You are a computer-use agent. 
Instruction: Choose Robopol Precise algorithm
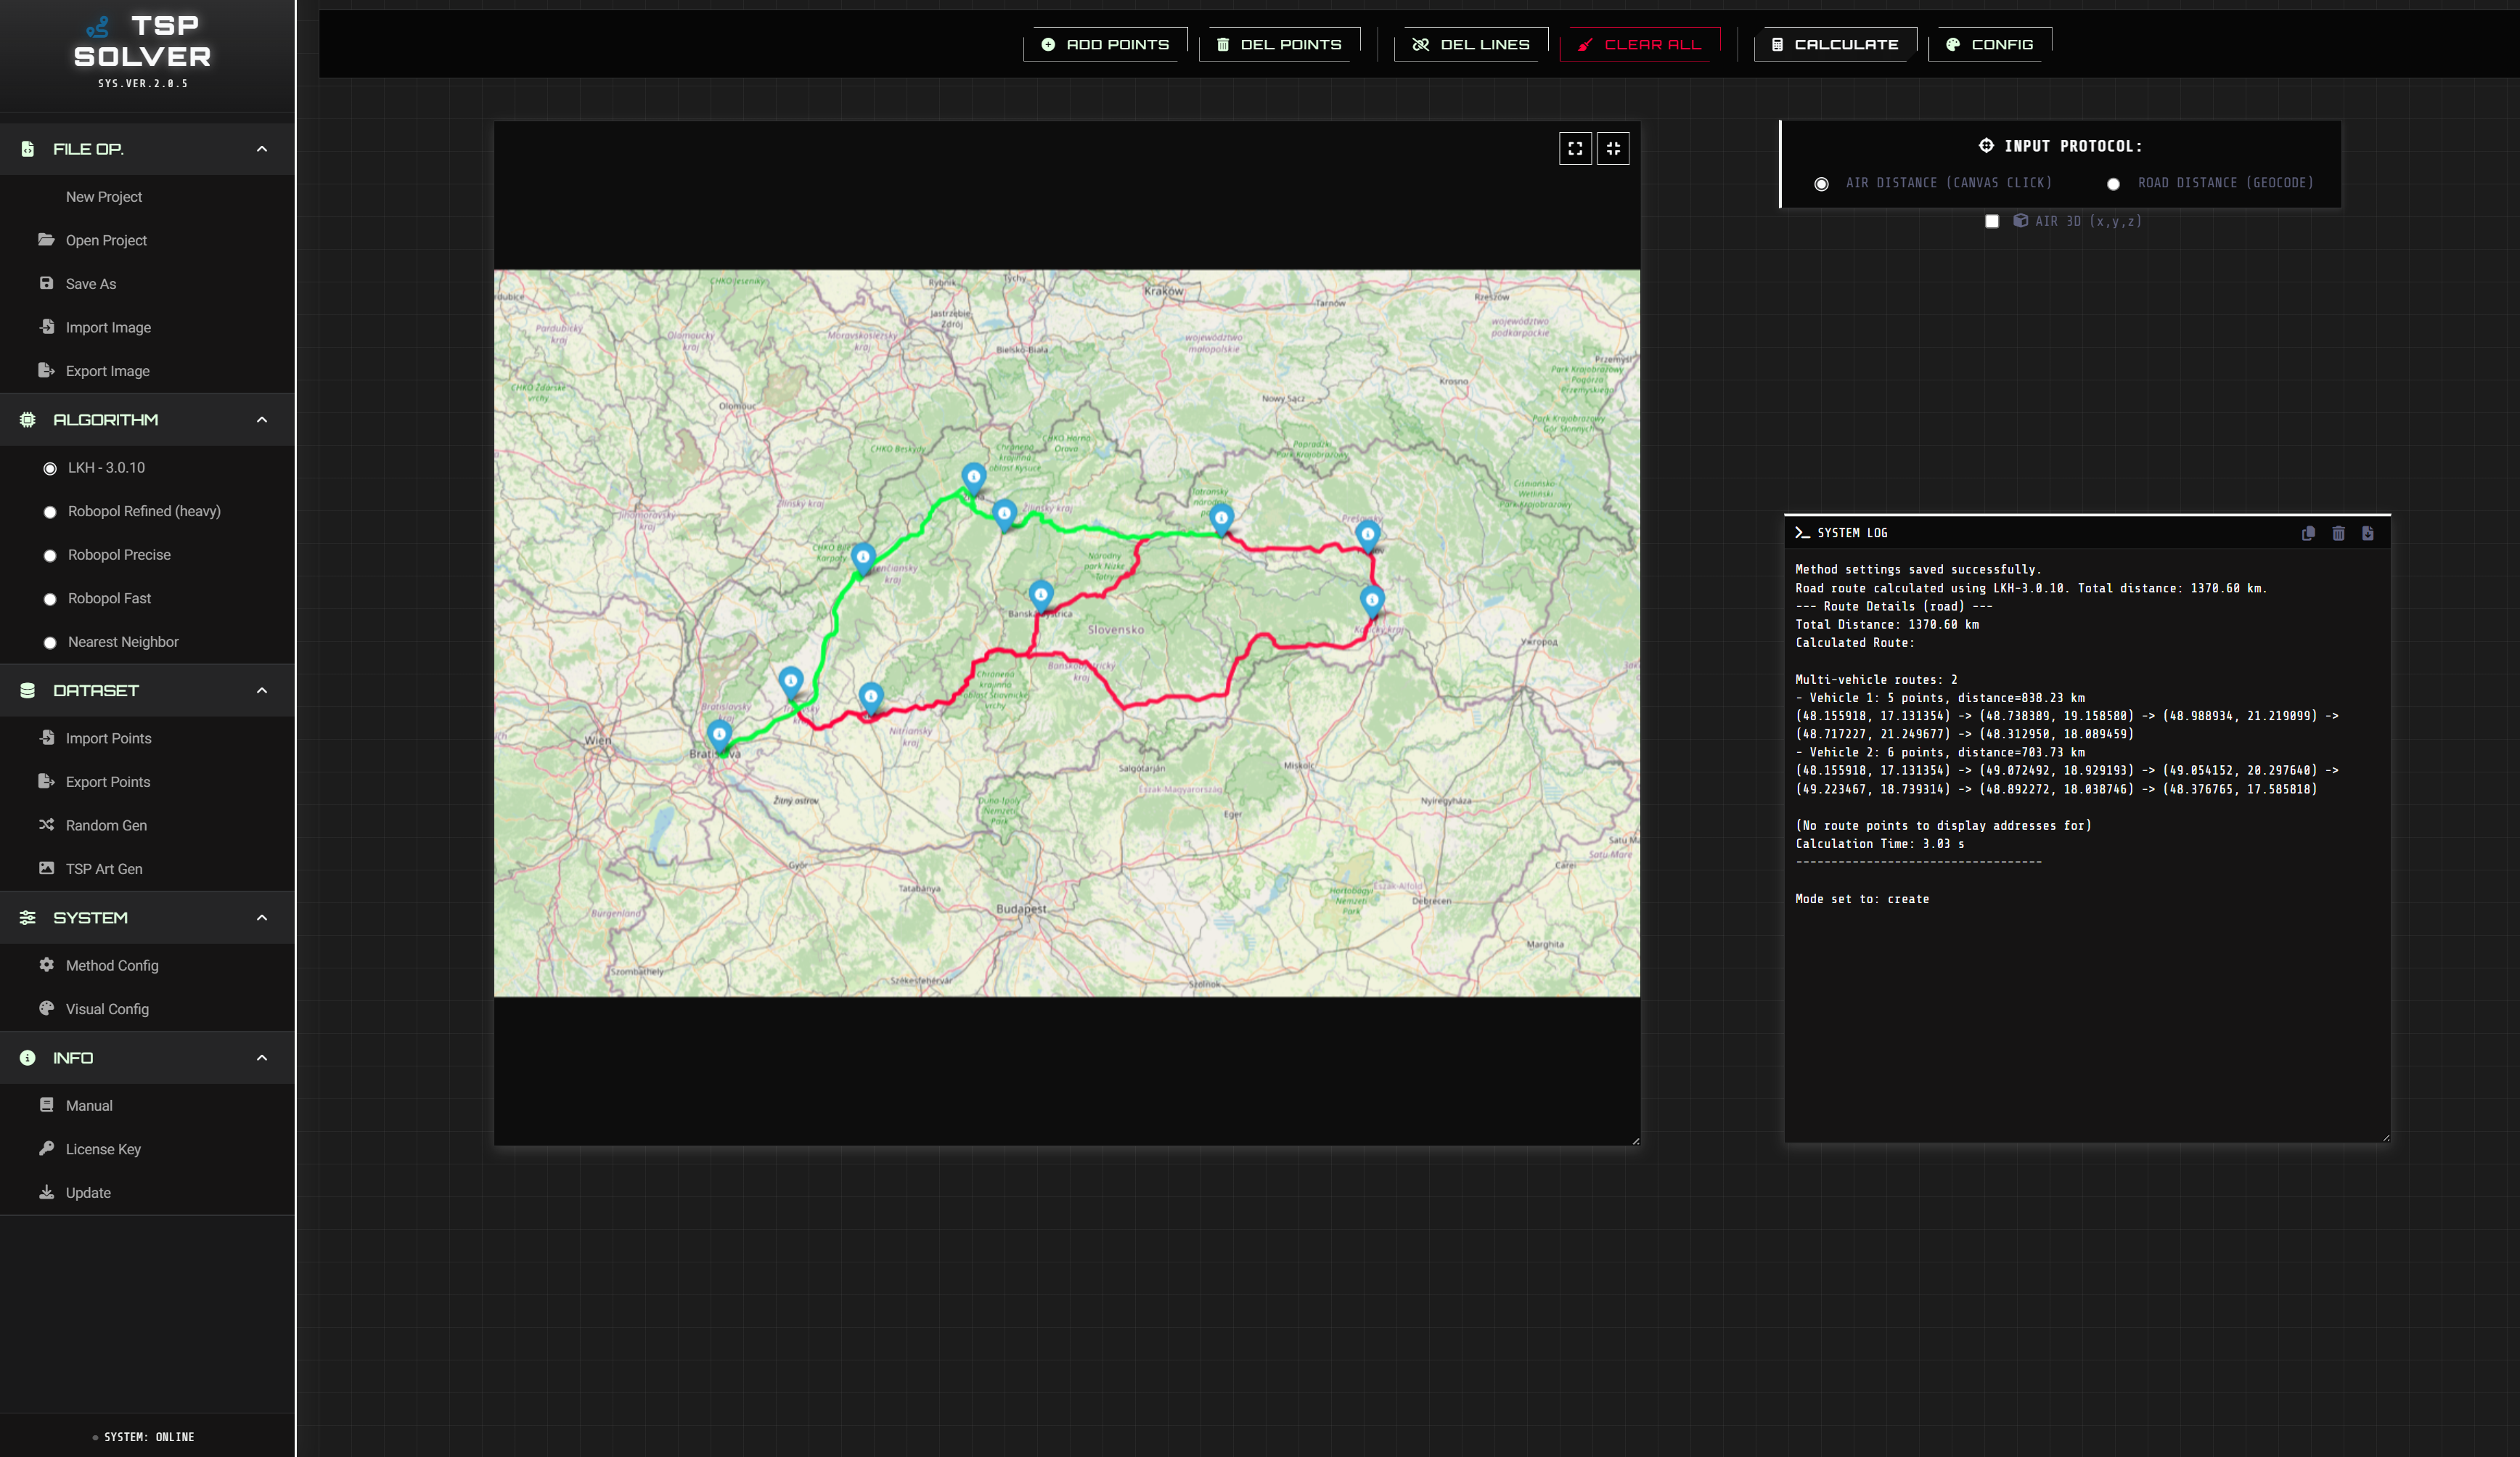click(50, 555)
